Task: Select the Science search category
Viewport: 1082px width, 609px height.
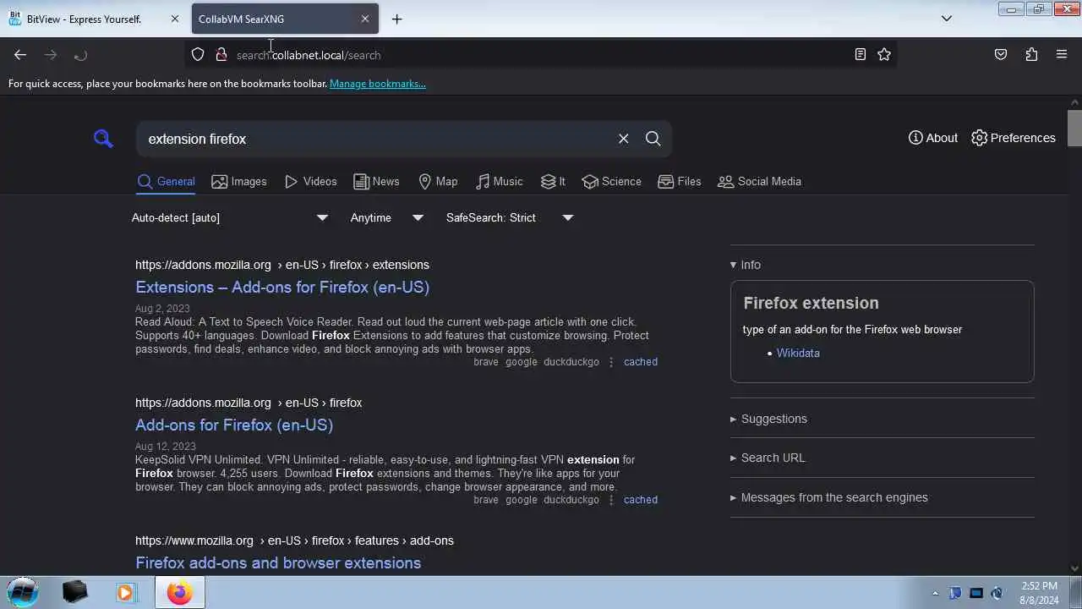Action: coord(611,182)
